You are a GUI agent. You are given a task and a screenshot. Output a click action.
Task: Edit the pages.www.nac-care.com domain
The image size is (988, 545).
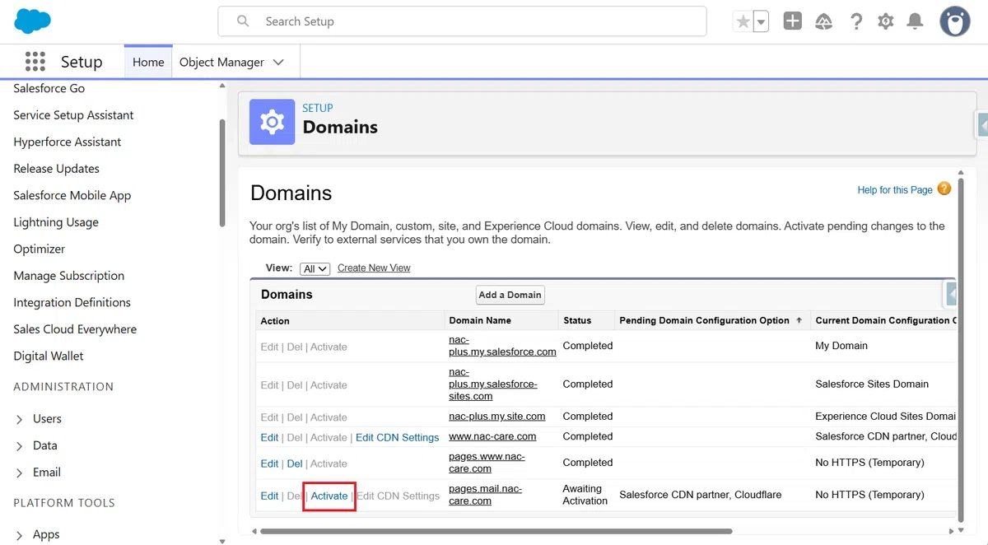269,463
